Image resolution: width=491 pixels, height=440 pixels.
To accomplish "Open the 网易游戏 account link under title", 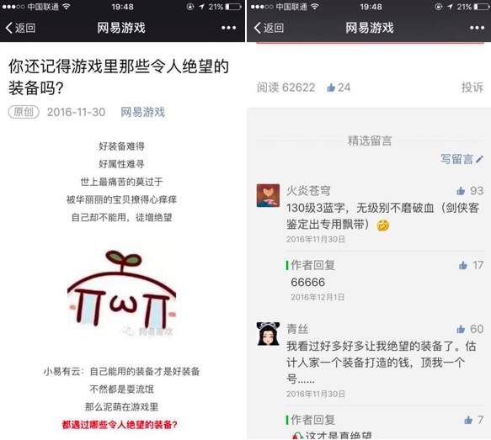I will pos(143,112).
